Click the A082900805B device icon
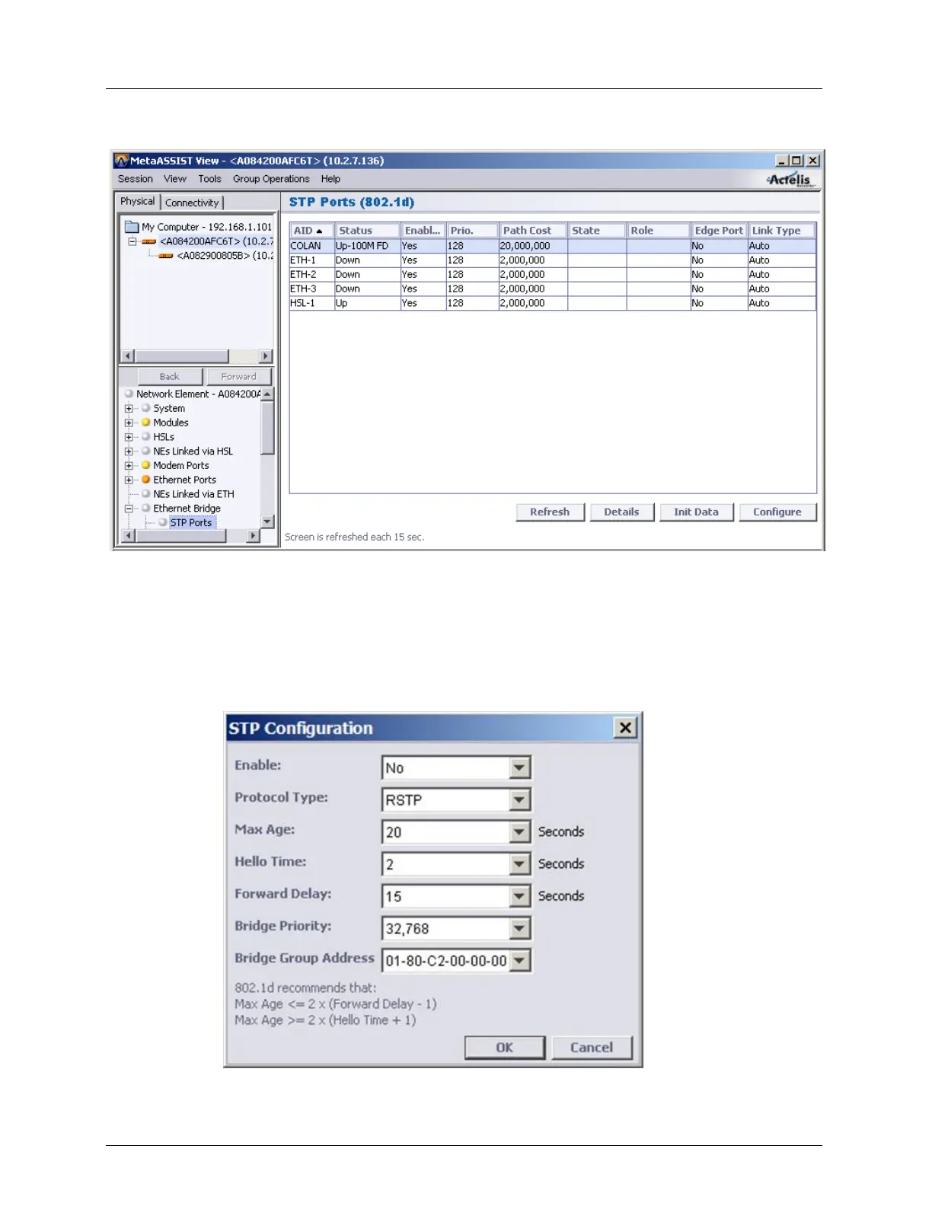The width and height of the screenshot is (932, 1206). pos(166,256)
